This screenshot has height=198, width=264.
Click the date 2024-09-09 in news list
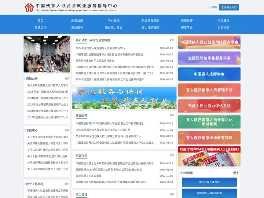[x=166, y=48]
